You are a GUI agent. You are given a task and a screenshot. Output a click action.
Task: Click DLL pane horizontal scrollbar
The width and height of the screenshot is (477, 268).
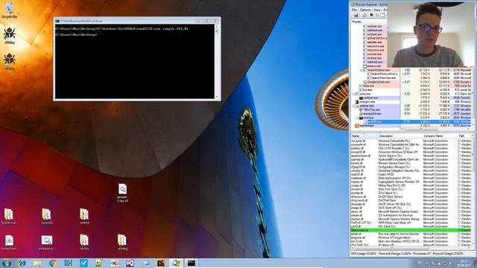[411, 248]
